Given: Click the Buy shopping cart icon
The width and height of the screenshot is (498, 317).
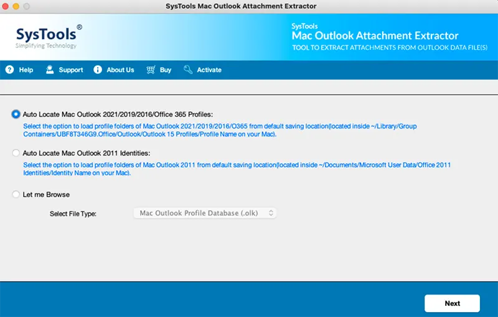Looking at the screenshot, I should (x=151, y=70).
